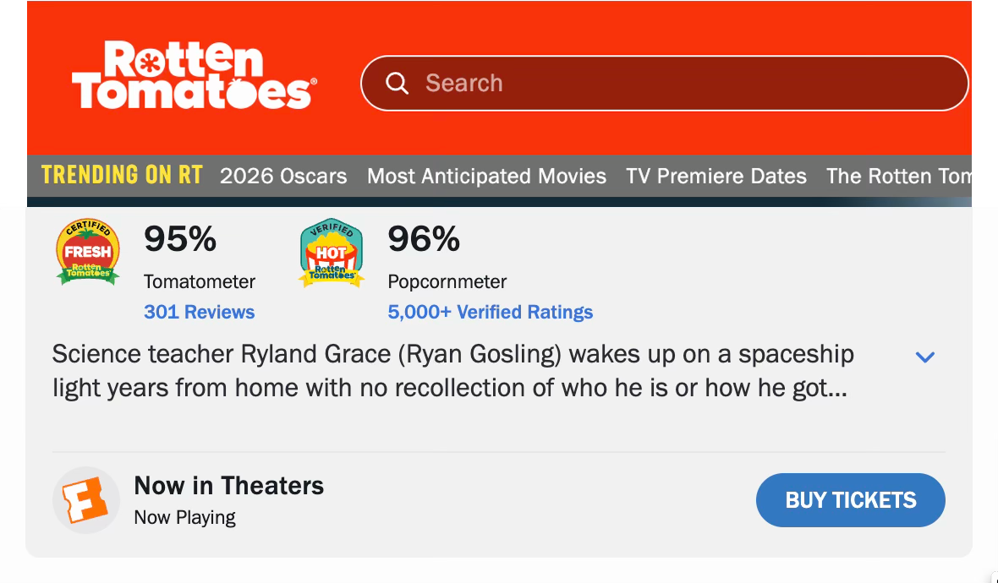This screenshot has width=998, height=583.
Task: Click the Tomatometer label
Action: tap(200, 281)
